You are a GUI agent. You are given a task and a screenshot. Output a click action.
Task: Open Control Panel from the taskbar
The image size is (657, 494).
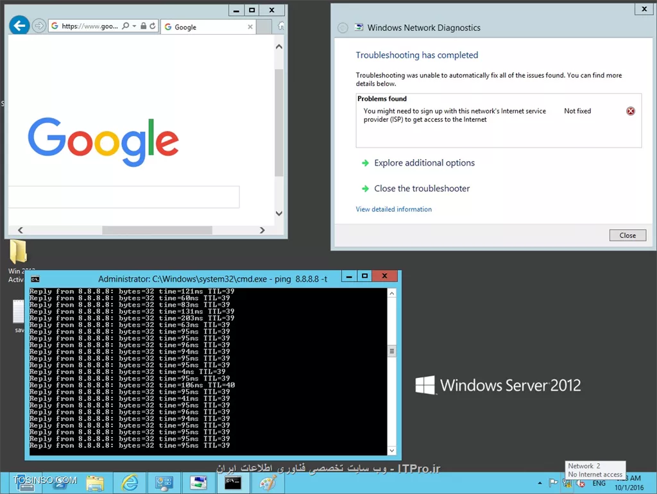[x=164, y=483]
